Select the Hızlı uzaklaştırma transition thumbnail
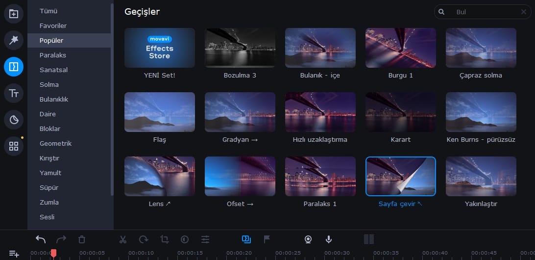This screenshot has width=535, height=260. [320, 112]
